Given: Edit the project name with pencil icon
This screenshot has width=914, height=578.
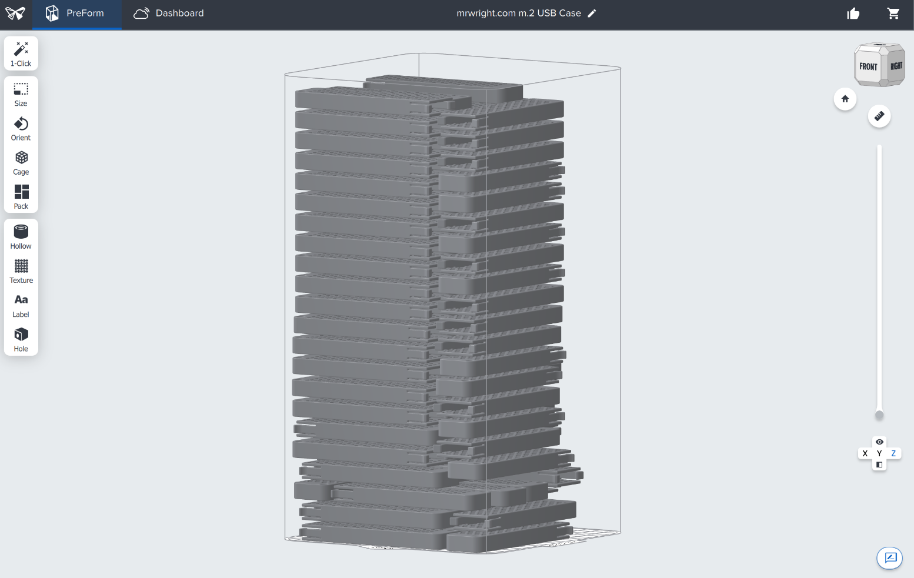Looking at the screenshot, I should [592, 14].
